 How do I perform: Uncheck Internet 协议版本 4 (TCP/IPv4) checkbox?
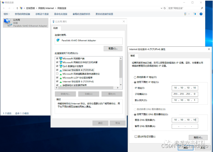coord(57,70)
